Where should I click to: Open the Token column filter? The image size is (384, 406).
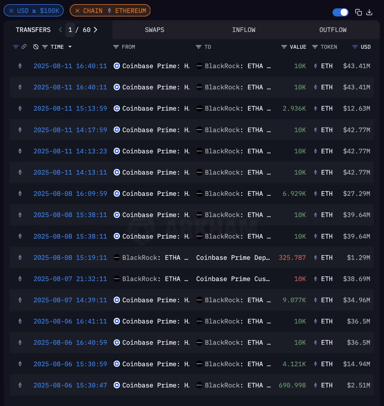point(315,47)
